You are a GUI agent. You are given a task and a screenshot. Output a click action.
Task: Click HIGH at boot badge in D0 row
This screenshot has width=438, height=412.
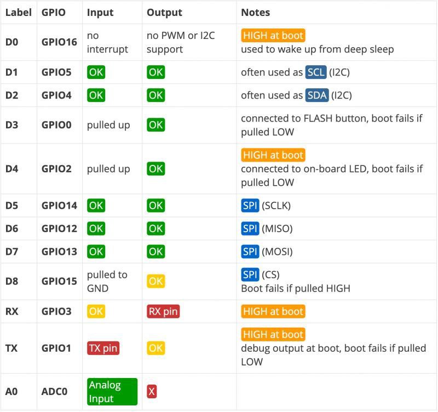(273, 36)
